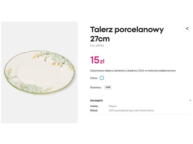
Task: Click the Skład label in details
Action: pyautogui.click(x=94, y=110)
